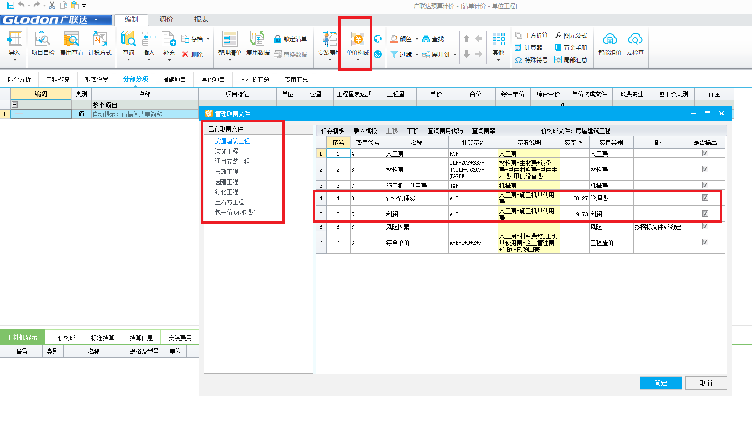Open 项目自检 project self-check tool
Screen dimensions: 752x423
click(x=43, y=45)
